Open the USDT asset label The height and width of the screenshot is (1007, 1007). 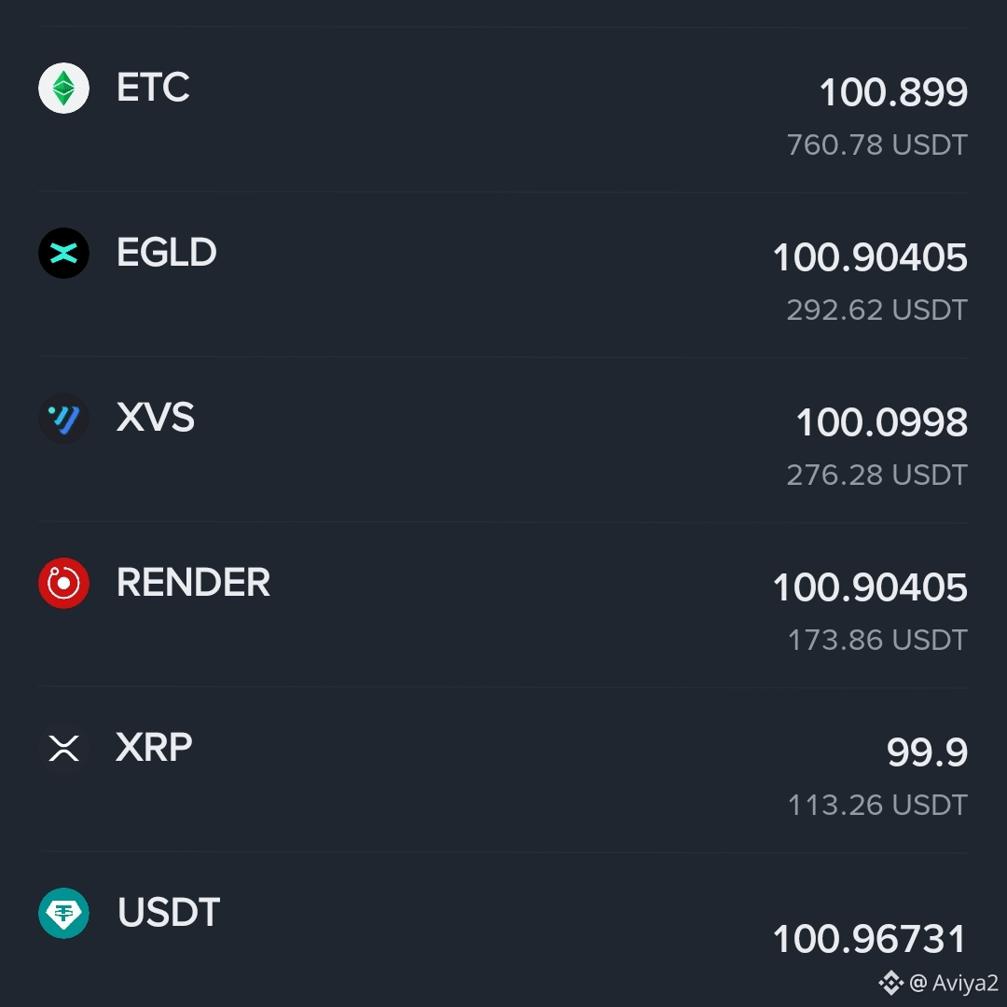pos(169,913)
